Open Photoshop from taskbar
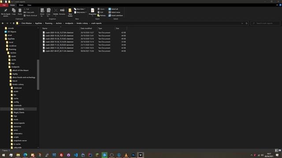This screenshot has height=158, width=282. coord(133,155)
